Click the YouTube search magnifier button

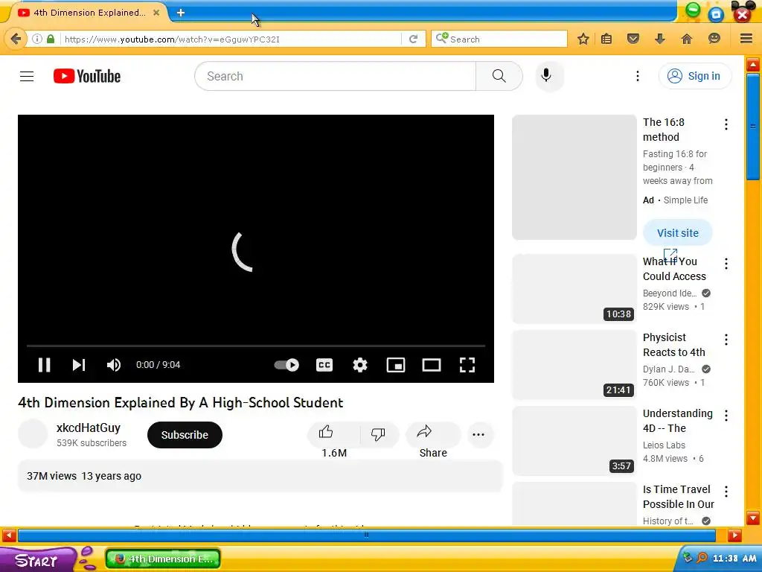pos(499,76)
